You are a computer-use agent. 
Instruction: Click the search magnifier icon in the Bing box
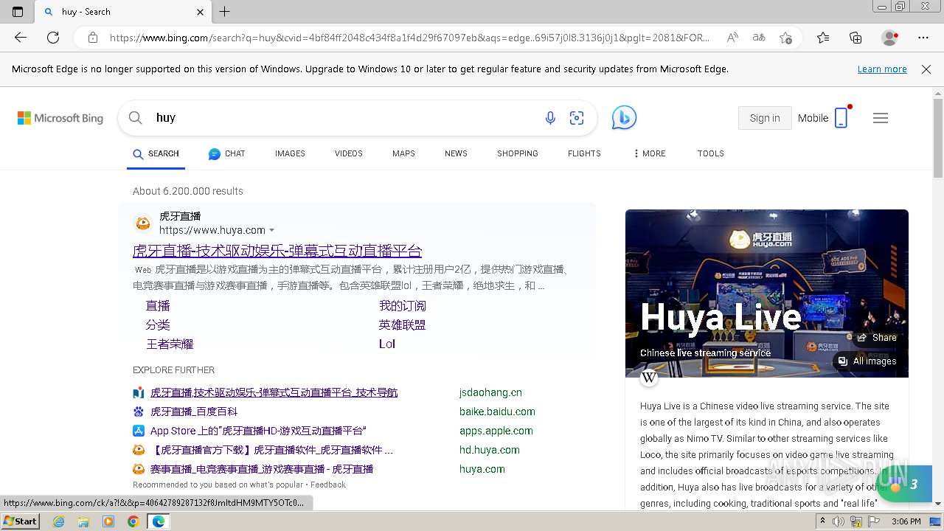[x=135, y=118]
